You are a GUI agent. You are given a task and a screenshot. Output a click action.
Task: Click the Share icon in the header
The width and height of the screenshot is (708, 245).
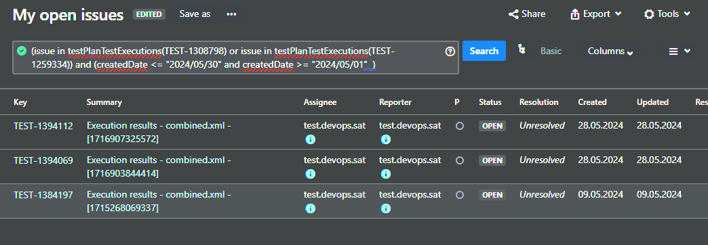tap(513, 14)
